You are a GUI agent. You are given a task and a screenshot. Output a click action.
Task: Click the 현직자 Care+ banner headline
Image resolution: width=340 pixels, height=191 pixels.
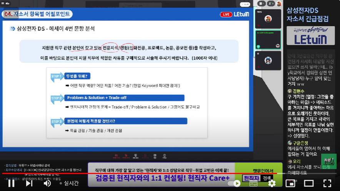(x=163, y=178)
